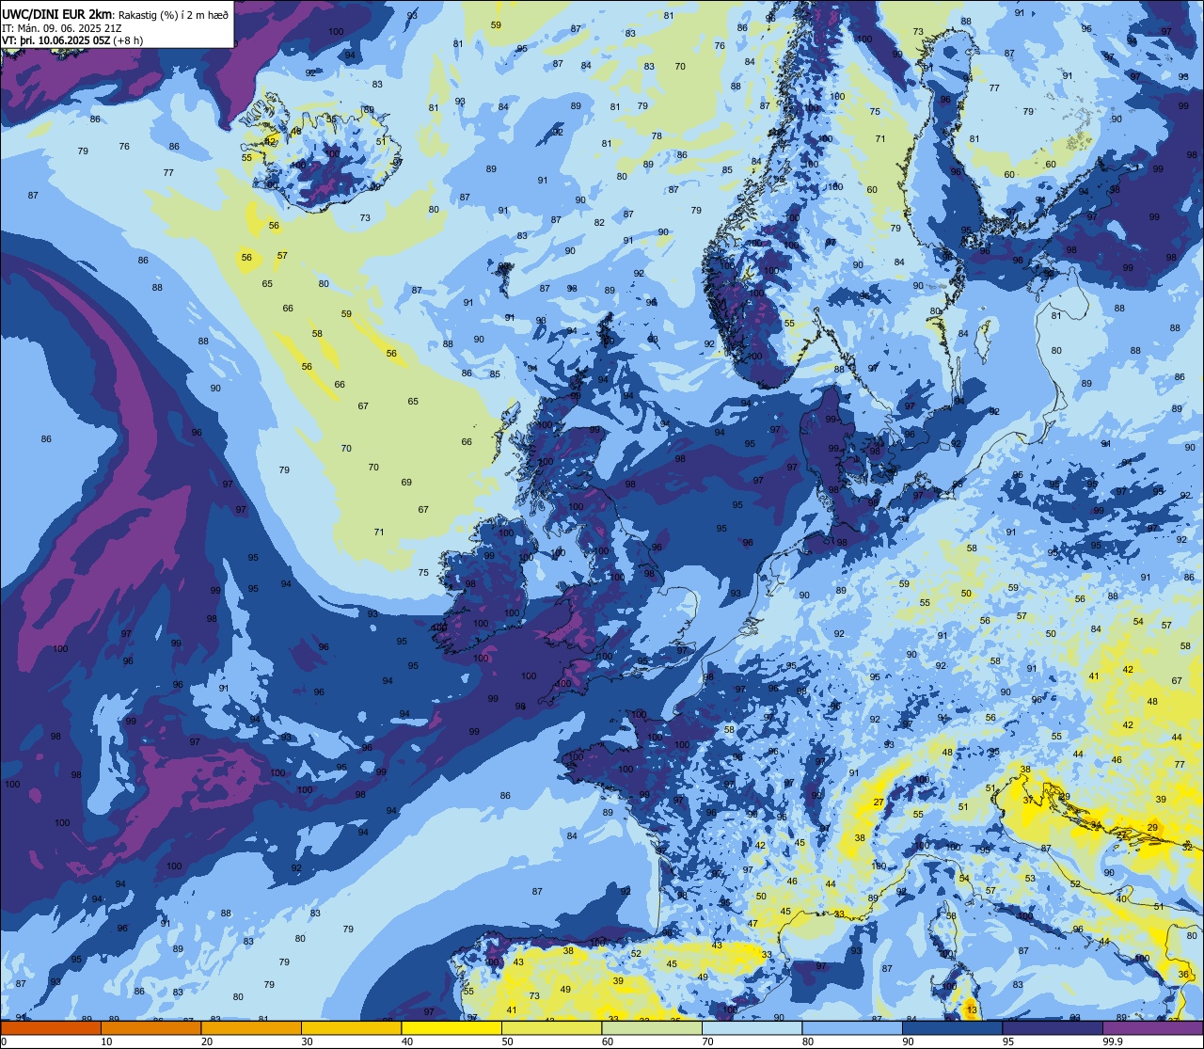Image resolution: width=1204 pixels, height=1049 pixels.
Task: Pick the 90–95 medium blue legend swatch
Action: pos(952,1027)
